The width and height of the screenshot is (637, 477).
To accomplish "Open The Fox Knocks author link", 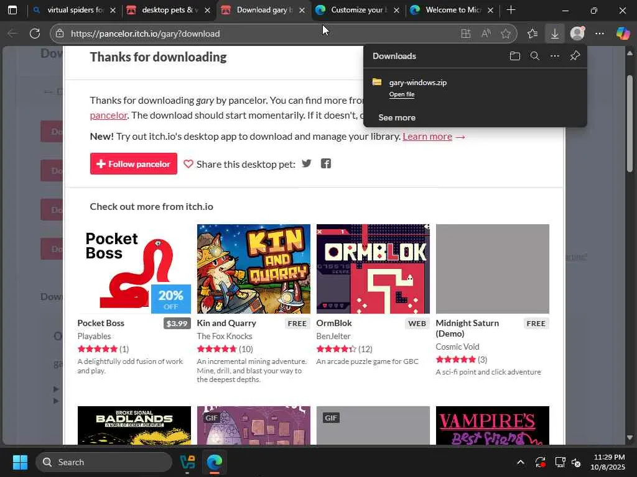I will (x=224, y=336).
